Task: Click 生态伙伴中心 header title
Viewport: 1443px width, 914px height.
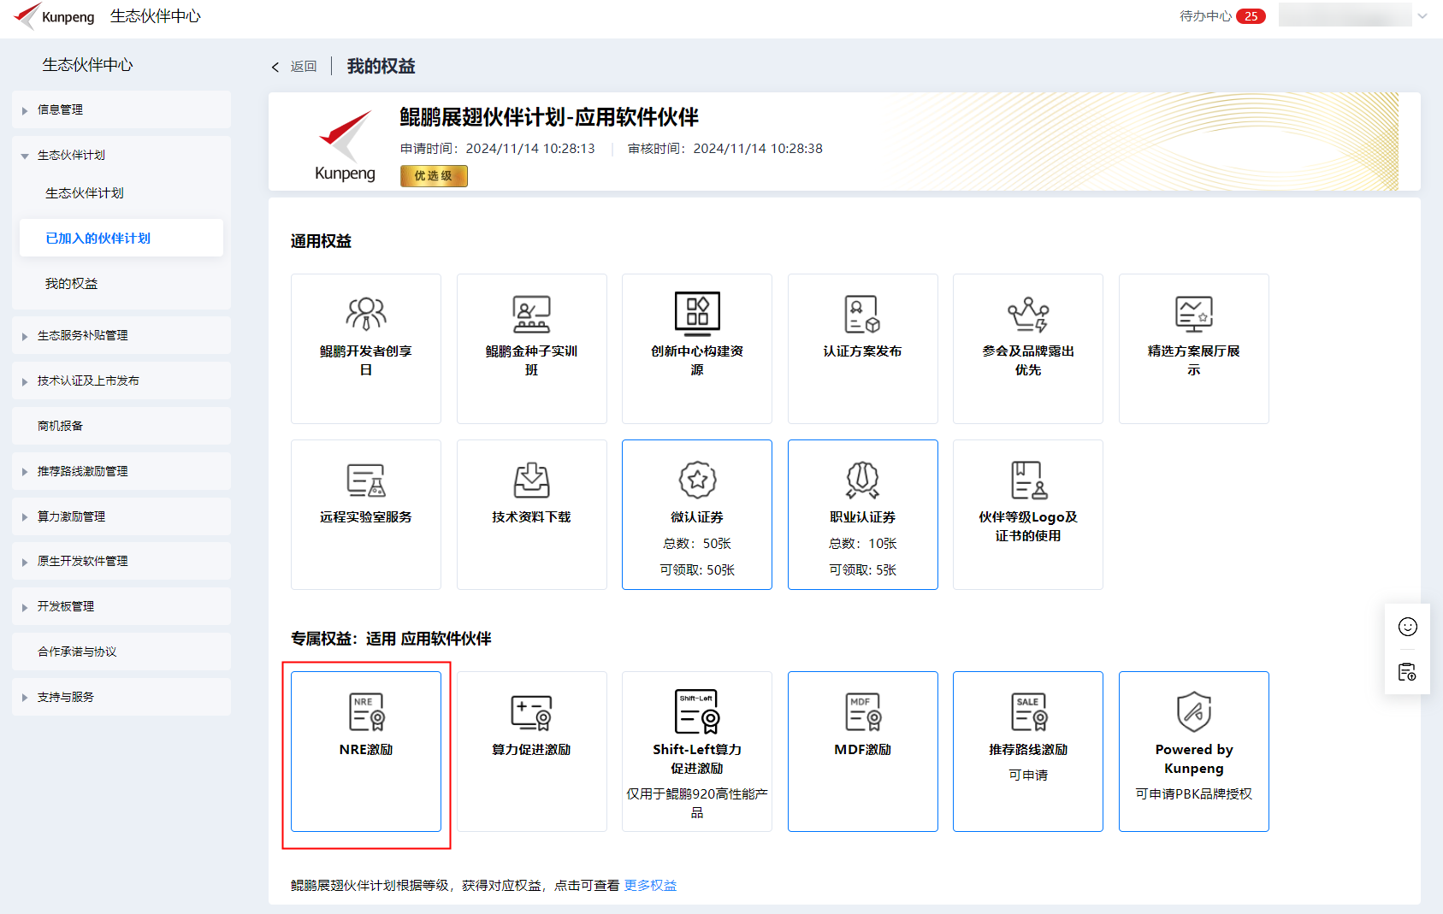Action: 156,16
